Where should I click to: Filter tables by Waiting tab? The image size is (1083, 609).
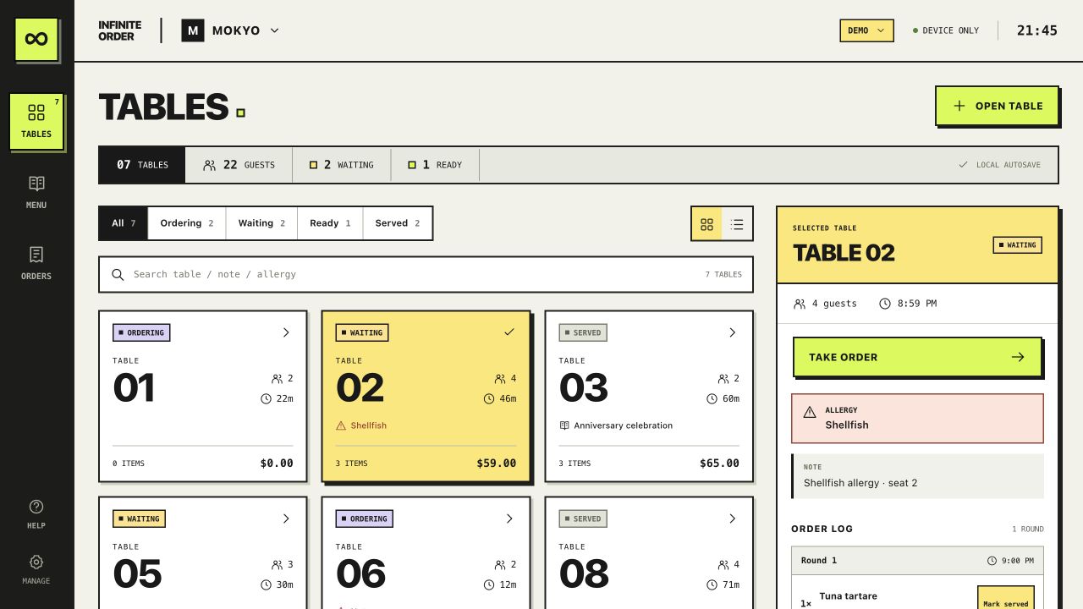pos(261,223)
